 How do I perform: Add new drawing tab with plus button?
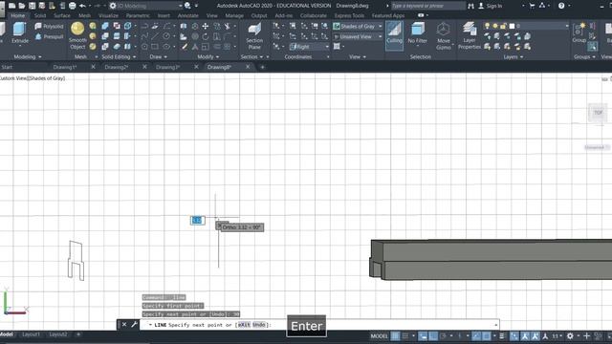tap(262, 67)
